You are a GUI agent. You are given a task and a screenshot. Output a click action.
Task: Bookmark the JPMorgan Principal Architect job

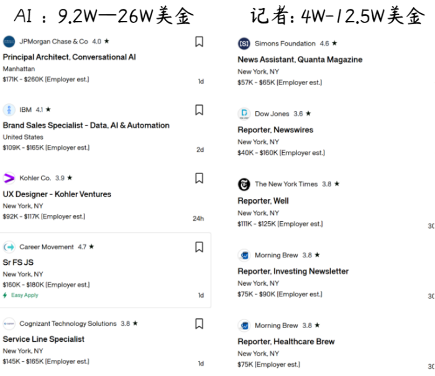click(x=199, y=42)
